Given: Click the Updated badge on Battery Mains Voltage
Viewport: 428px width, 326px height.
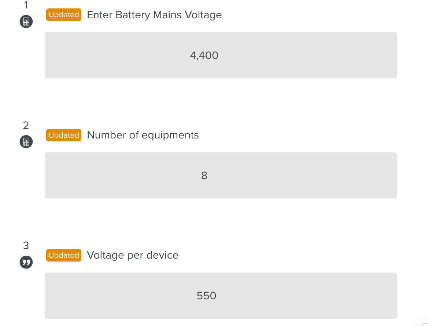Looking at the screenshot, I should click(63, 15).
